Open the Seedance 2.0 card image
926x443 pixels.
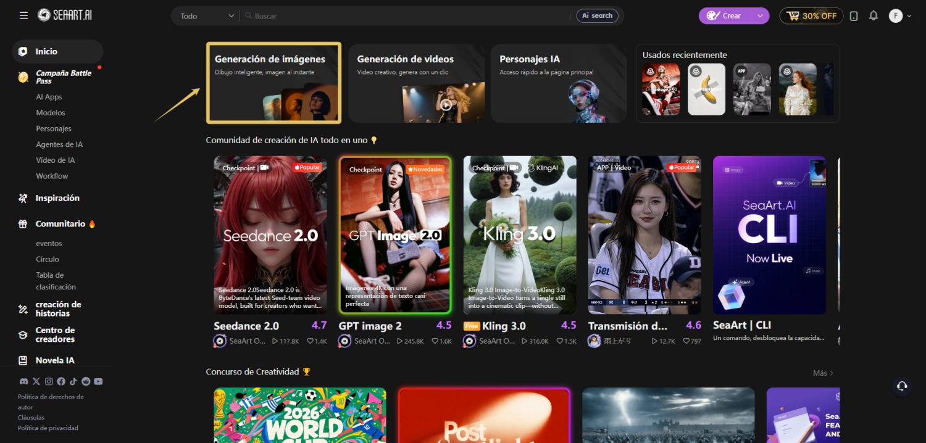point(270,235)
